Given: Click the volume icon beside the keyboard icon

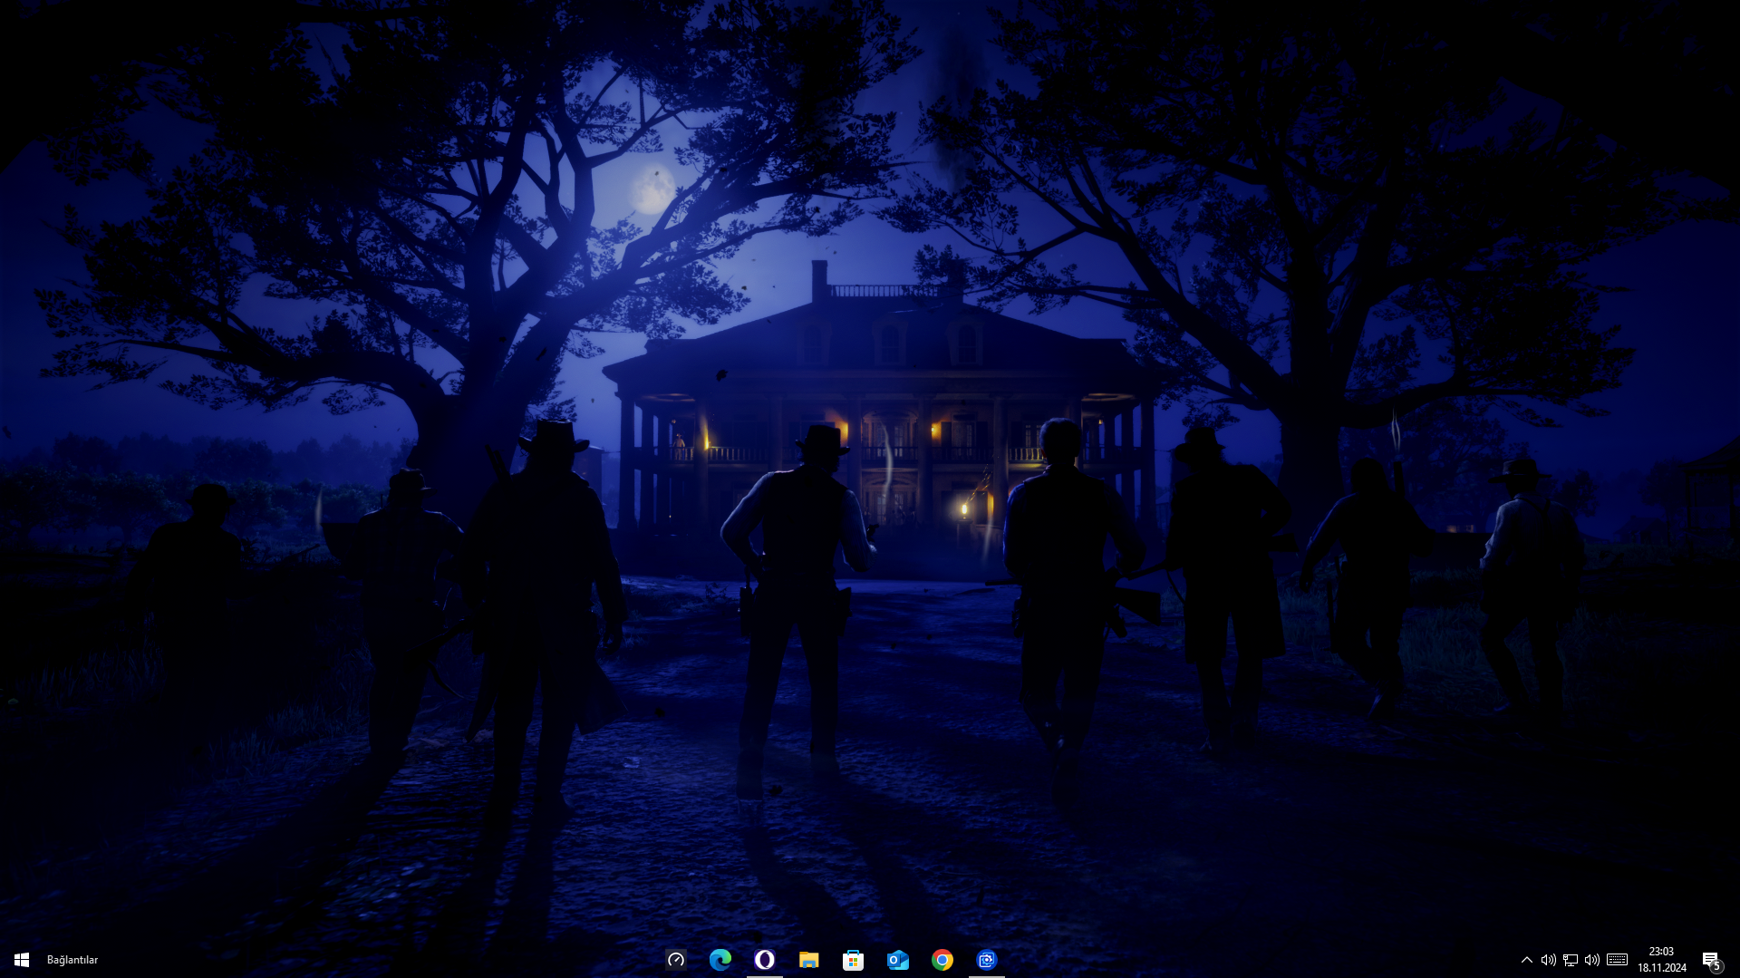Looking at the screenshot, I should (1592, 960).
